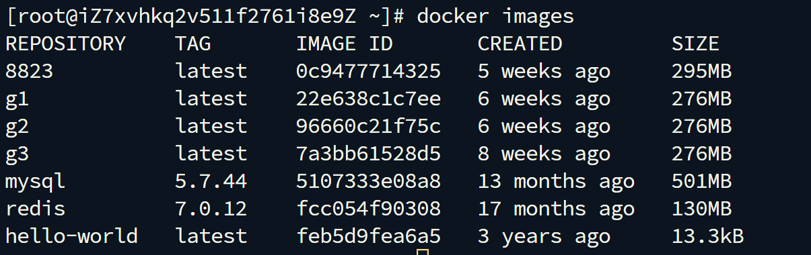Click image ID 7a3bb61528d5
This screenshot has height=255, width=811.
tap(369, 154)
